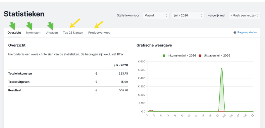The width and height of the screenshot is (265, 128).
Task: Click the Pagina printen link
Action: [x=247, y=32]
